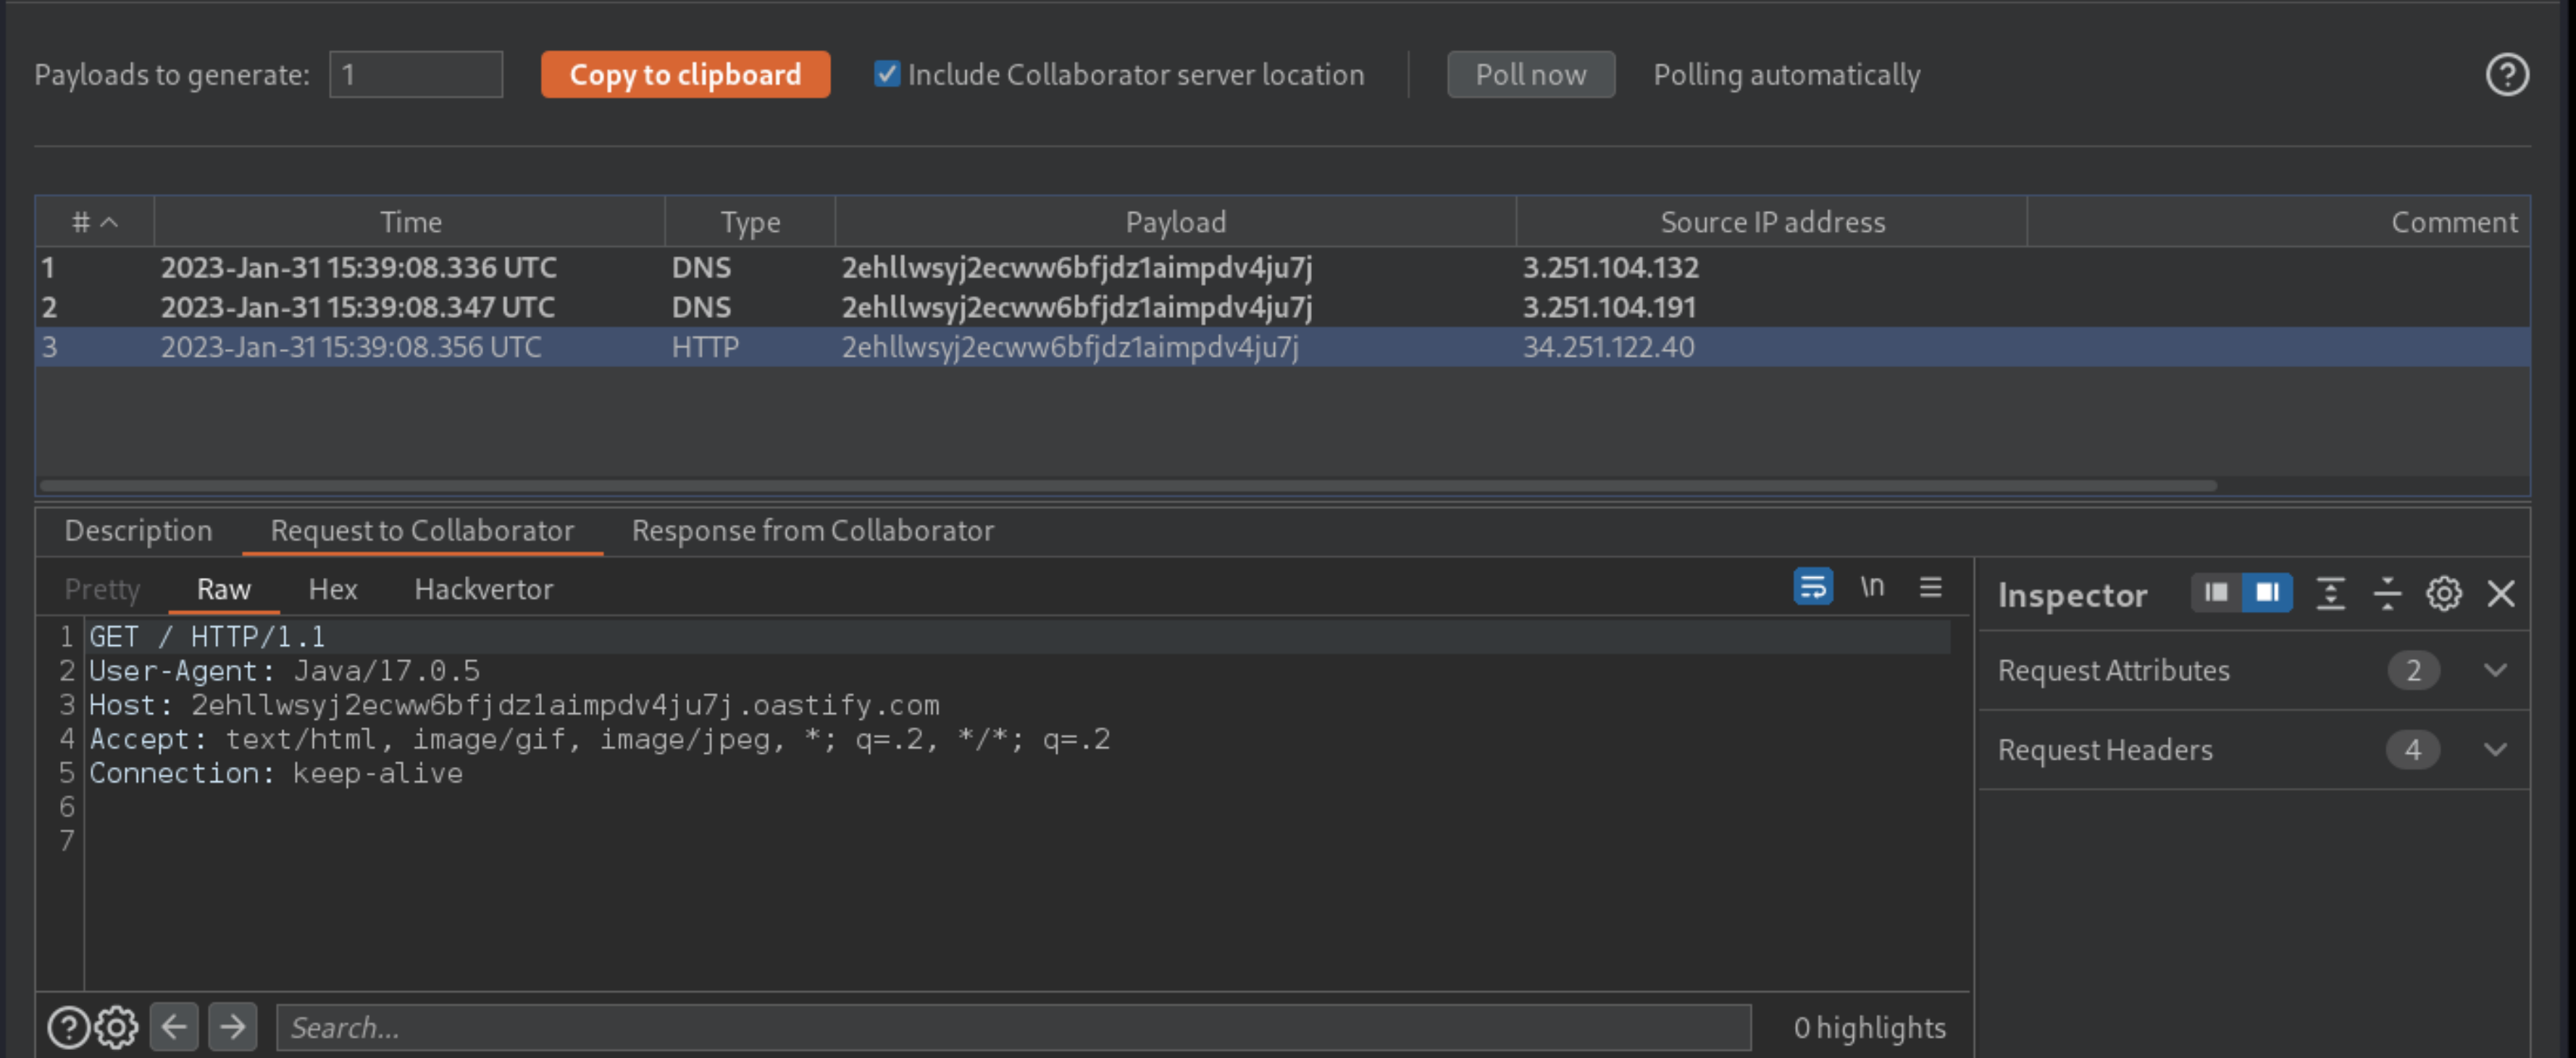Image resolution: width=2576 pixels, height=1058 pixels.
Task: Click the Time column header
Action: pos(410,222)
